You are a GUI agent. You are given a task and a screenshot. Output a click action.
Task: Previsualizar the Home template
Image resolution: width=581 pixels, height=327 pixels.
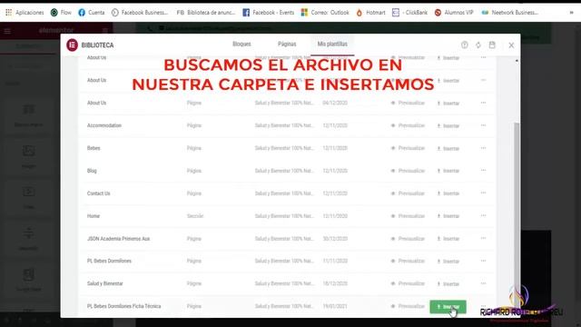click(x=408, y=216)
